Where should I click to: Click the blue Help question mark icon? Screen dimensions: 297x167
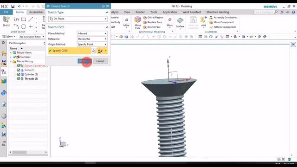coord(293,12)
